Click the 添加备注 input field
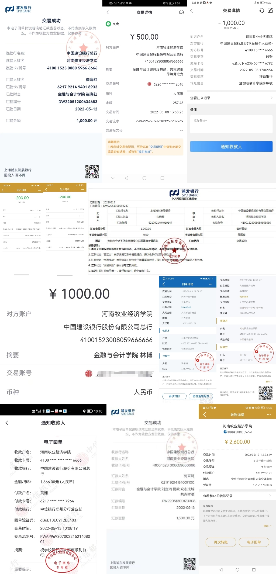 coord(231,124)
